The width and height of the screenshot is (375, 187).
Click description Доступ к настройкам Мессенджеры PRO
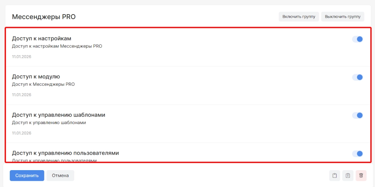point(57,46)
